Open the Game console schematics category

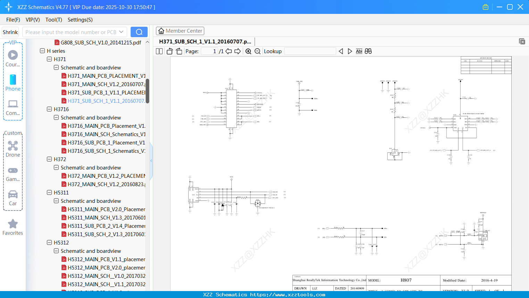pyautogui.click(x=13, y=173)
